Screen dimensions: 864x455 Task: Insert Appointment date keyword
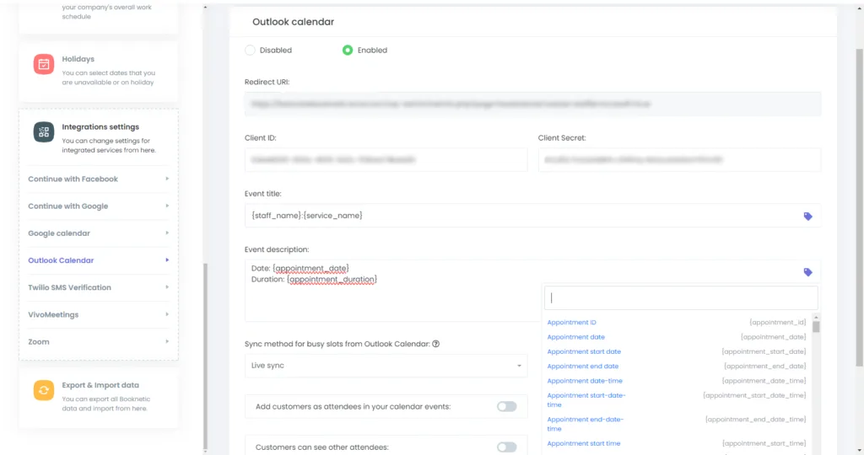click(x=575, y=337)
